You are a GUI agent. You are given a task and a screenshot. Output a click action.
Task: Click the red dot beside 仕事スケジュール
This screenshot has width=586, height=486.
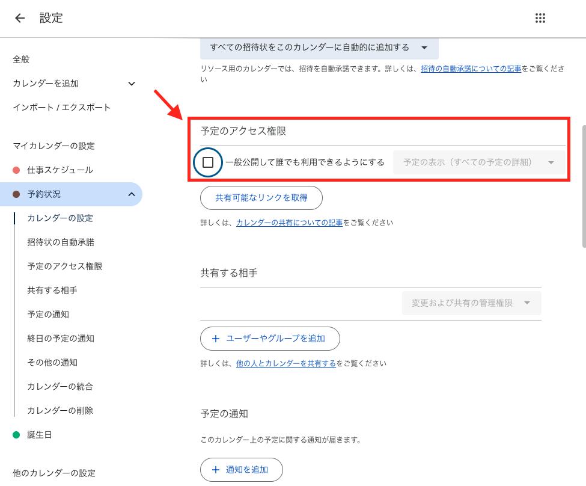pos(16,170)
